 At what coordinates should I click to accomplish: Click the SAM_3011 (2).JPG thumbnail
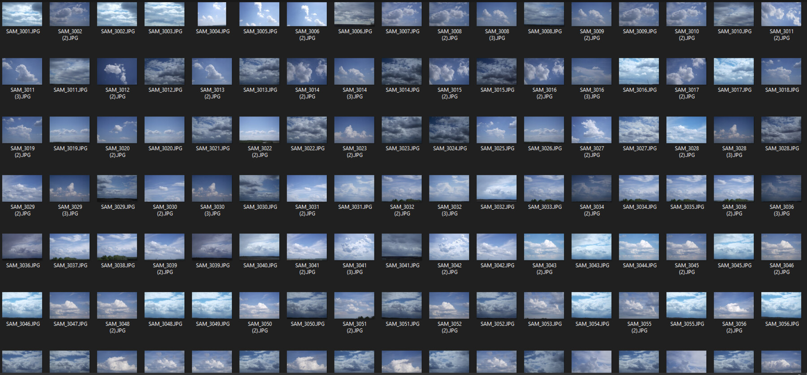point(781,14)
